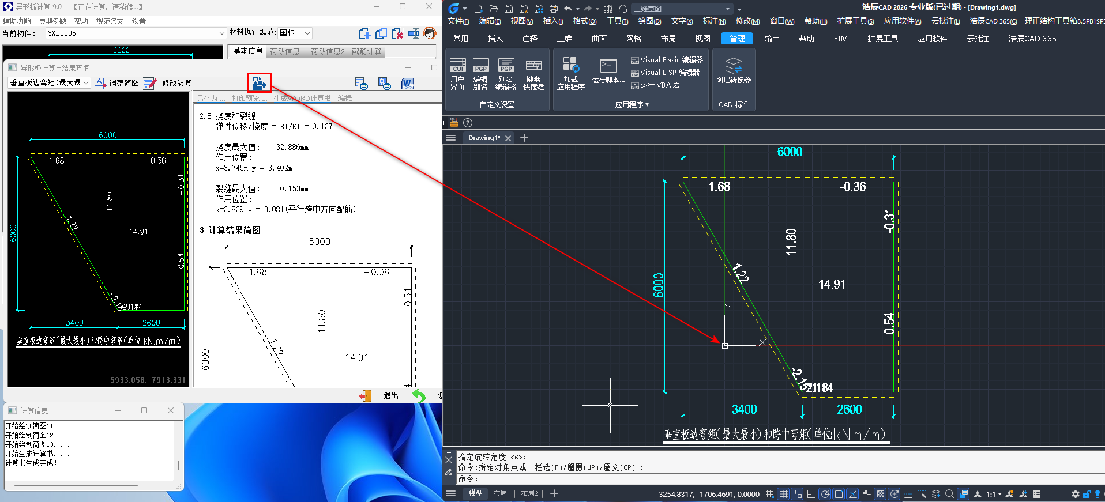Click the print icon in CAD quick access toolbar
Image resolution: width=1105 pixels, height=502 pixels.
pos(554,9)
